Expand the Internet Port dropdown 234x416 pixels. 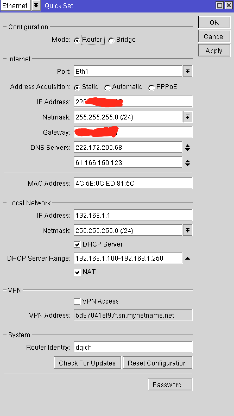(x=188, y=71)
